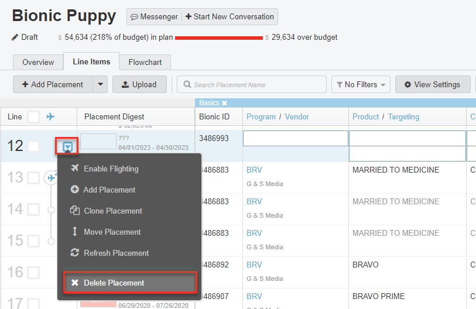Select Move Placement option

point(112,232)
